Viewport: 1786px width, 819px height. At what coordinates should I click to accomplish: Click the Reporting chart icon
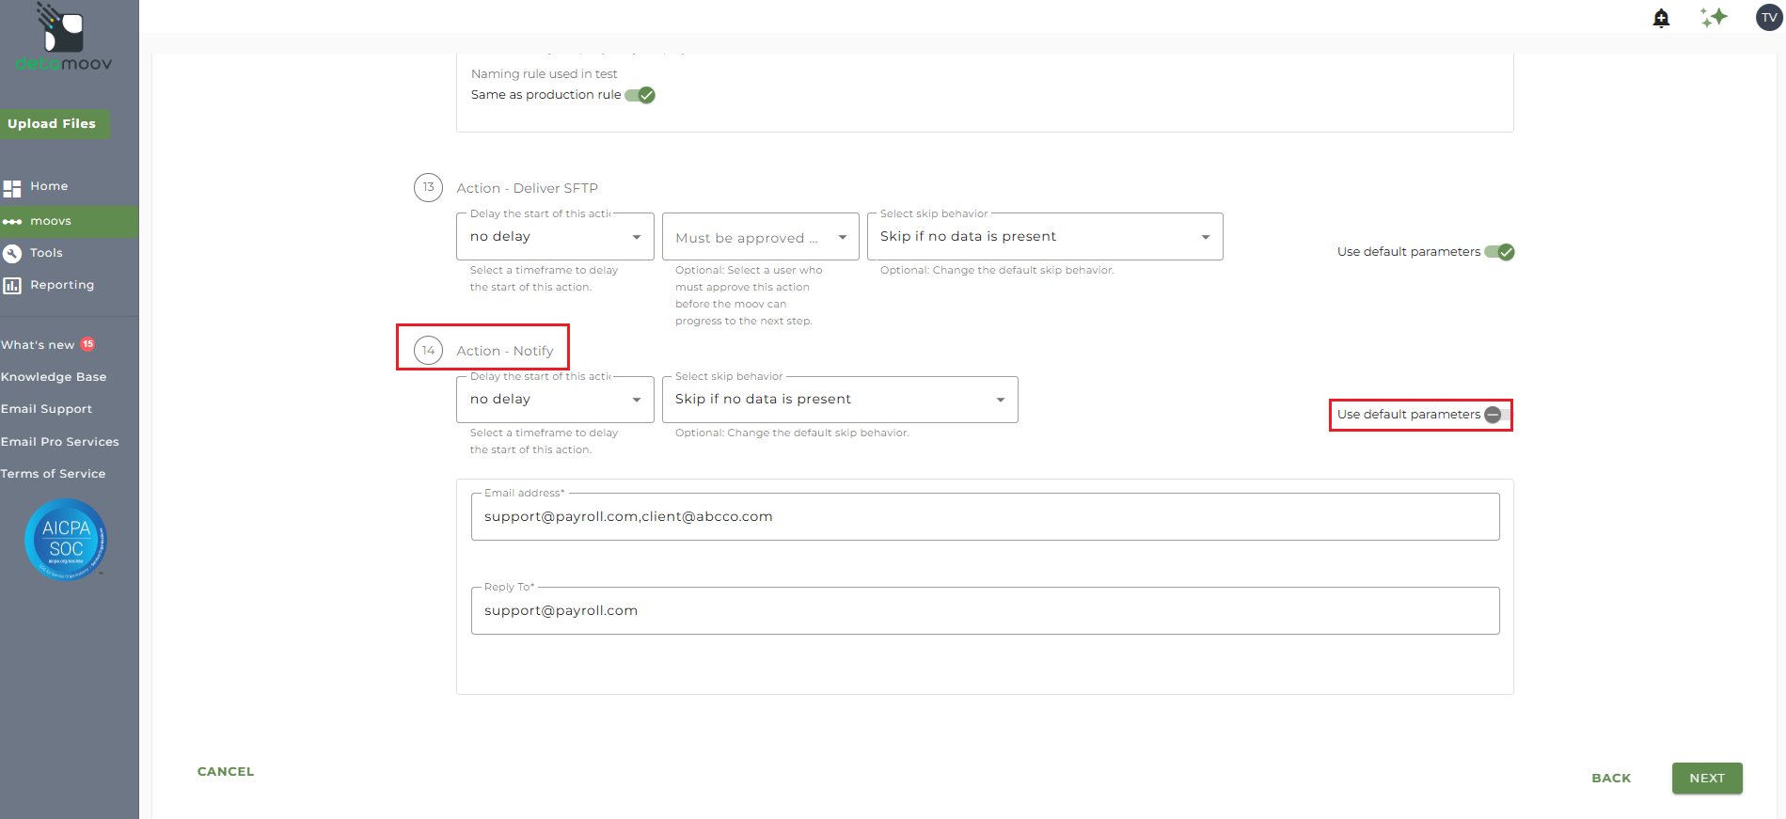click(x=12, y=286)
